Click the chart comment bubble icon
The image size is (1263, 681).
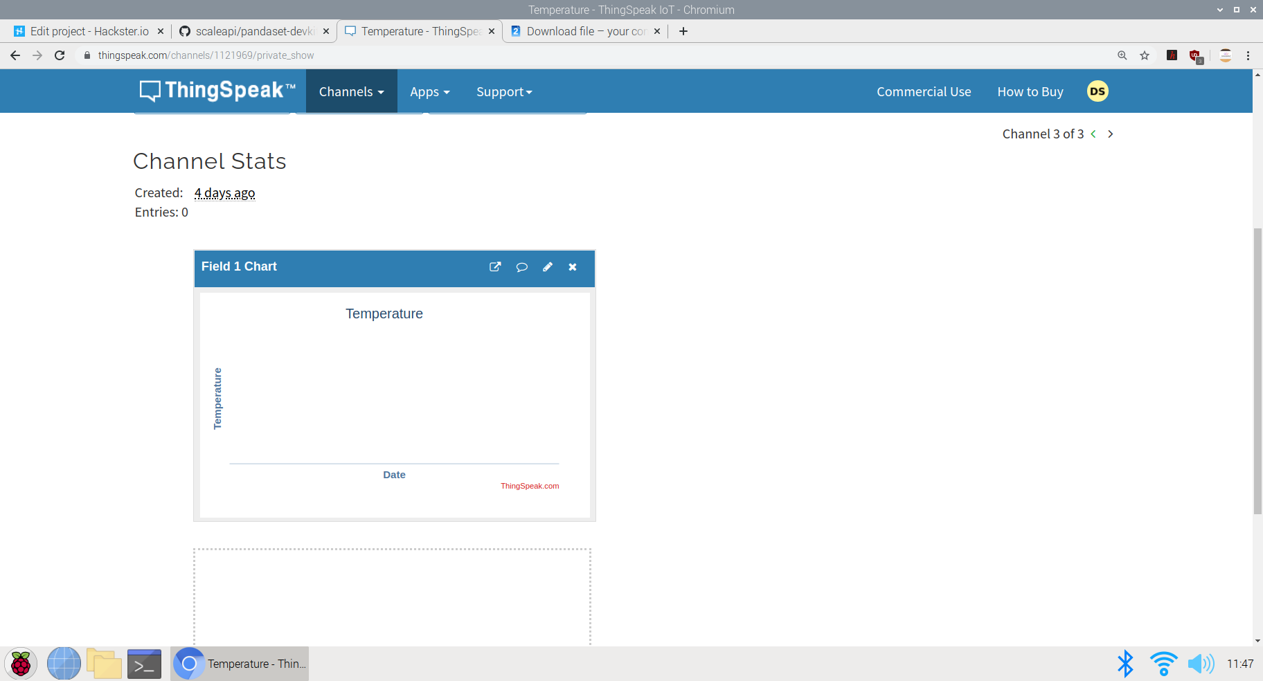point(522,267)
